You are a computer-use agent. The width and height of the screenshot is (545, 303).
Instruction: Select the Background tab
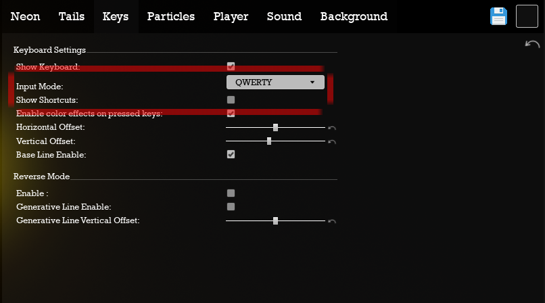[354, 16]
